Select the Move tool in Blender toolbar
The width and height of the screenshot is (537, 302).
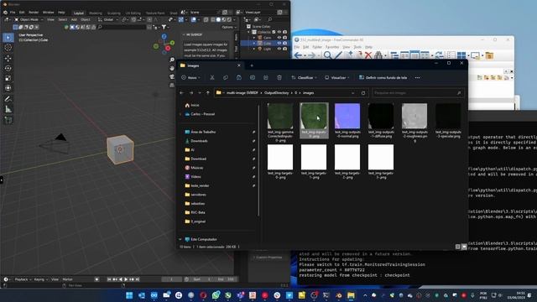point(8,58)
